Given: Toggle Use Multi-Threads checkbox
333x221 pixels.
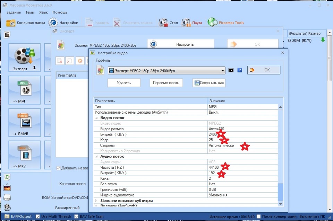Looking at the screenshot, I should 37,216.
